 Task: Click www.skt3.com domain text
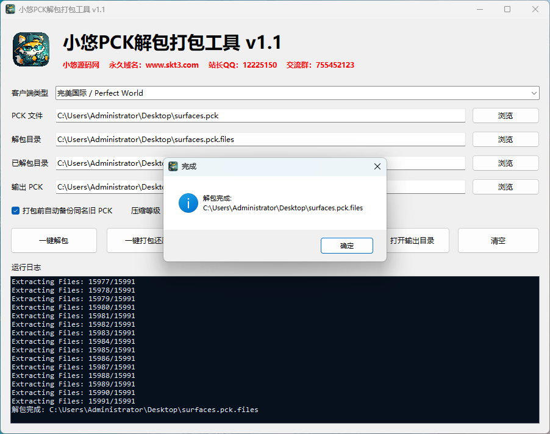172,65
